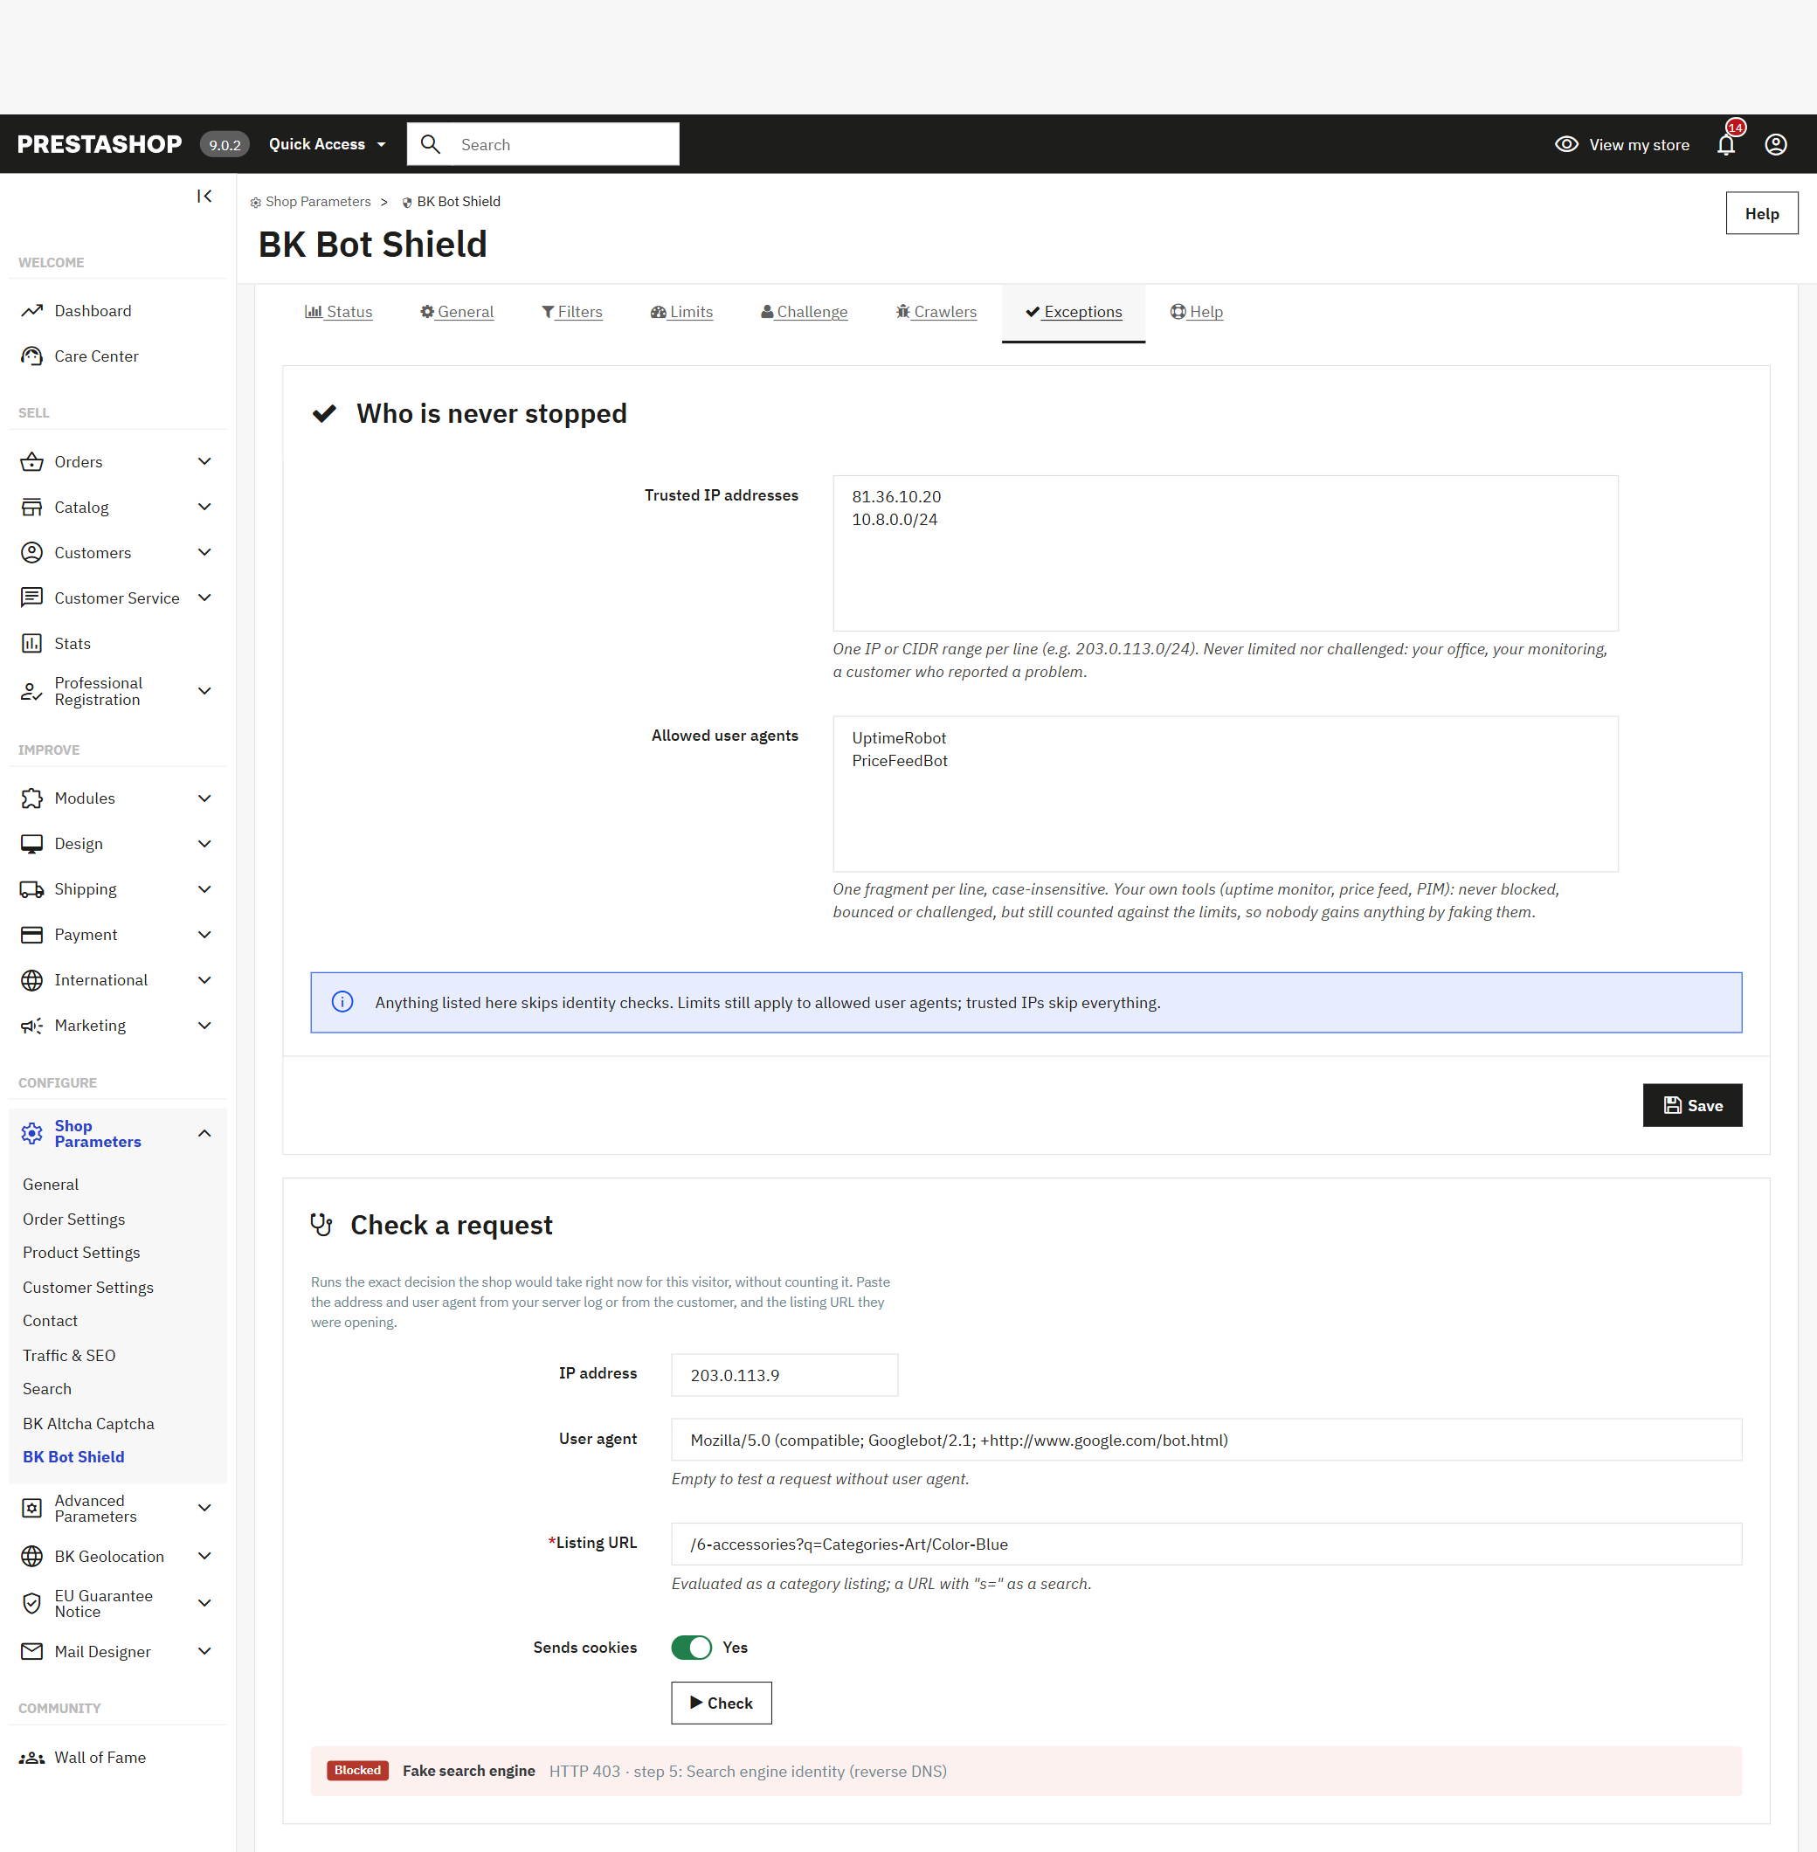Viewport: 1817px width, 1852px height.
Task: Click the Dashboard trend icon
Action: [x=31, y=311]
